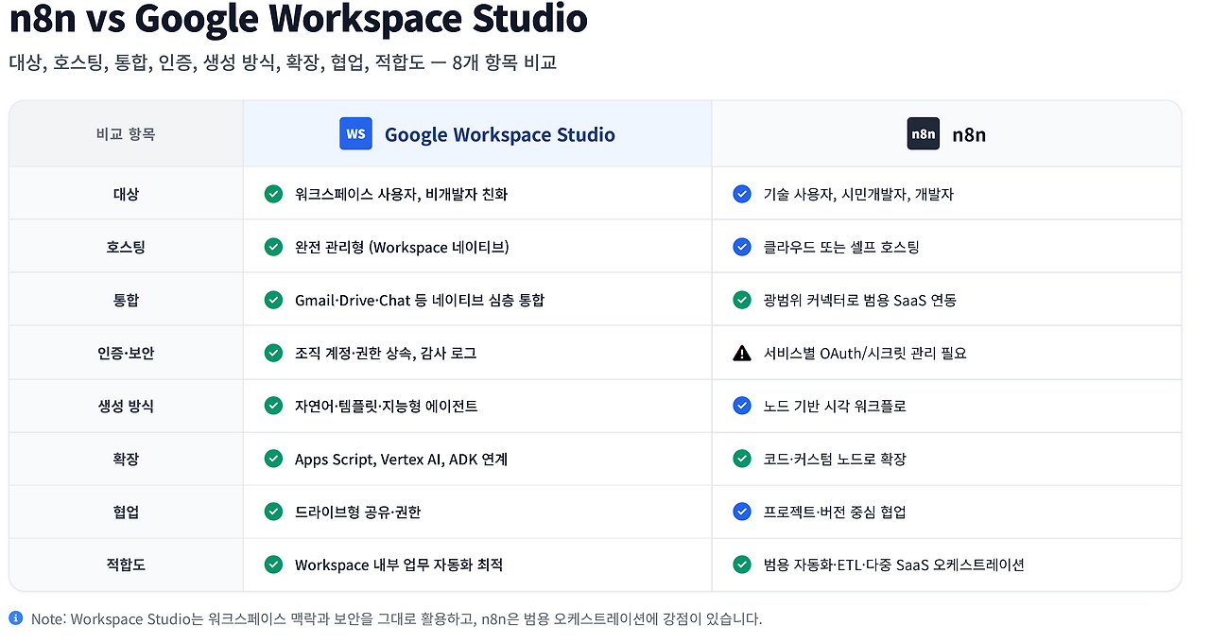Click the warning triangle in 인증·보안 row
The width and height of the screenshot is (1210, 643).
pyautogui.click(x=742, y=353)
